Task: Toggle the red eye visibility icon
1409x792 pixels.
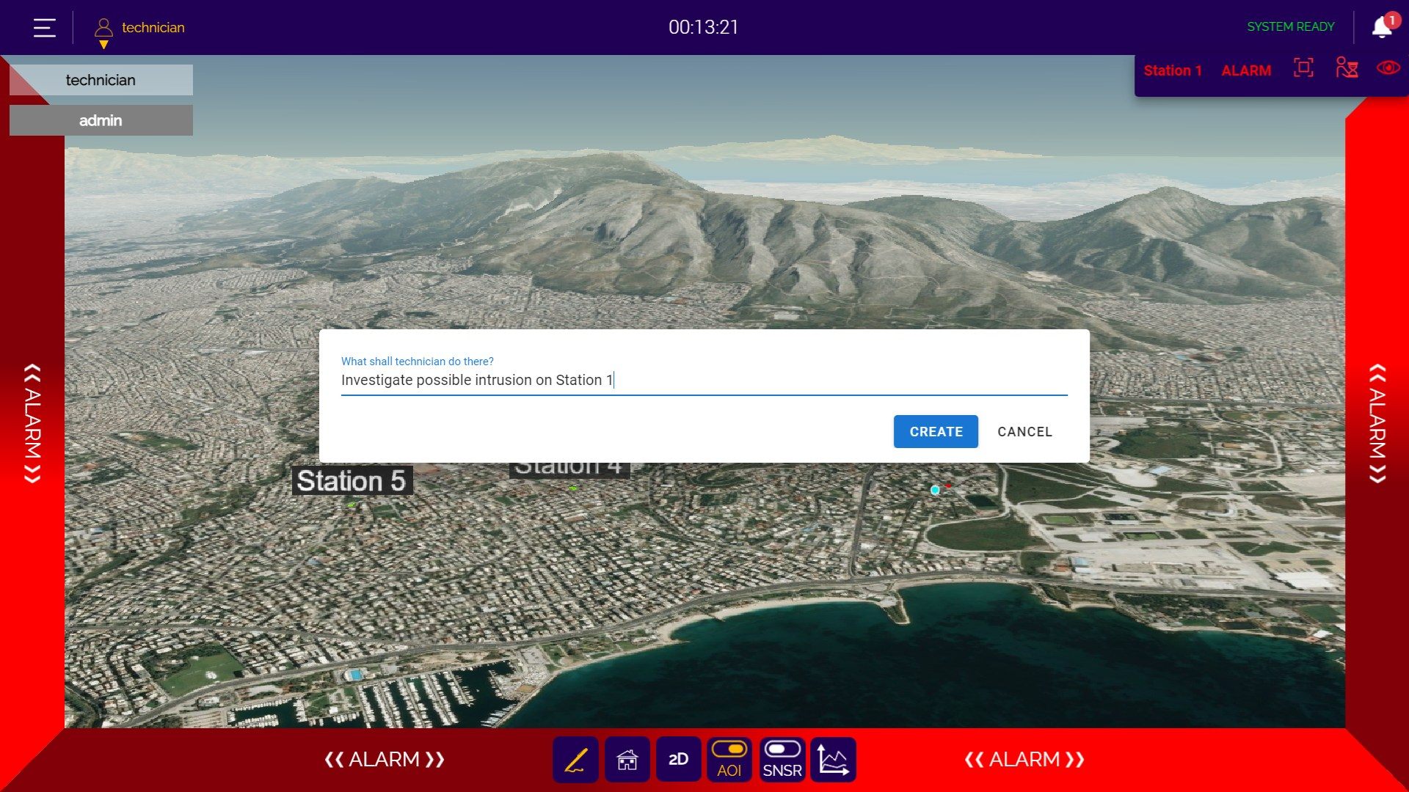Action: point(1388,68)
